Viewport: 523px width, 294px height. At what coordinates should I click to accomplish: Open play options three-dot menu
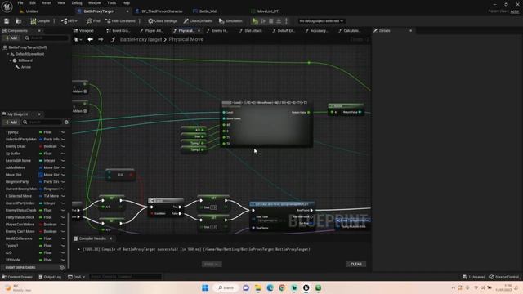pos(286,21)
